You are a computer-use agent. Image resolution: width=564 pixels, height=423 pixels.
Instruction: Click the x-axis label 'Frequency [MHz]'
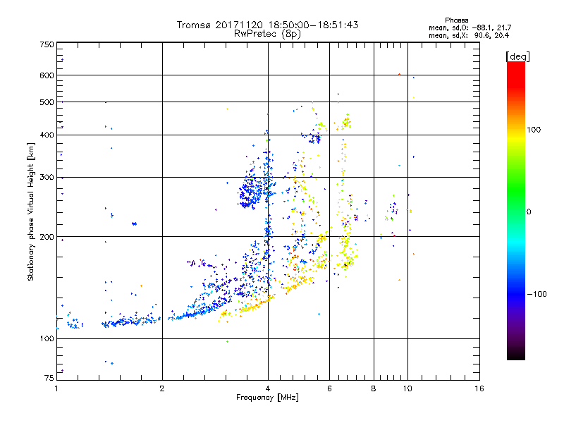[267, 398]
